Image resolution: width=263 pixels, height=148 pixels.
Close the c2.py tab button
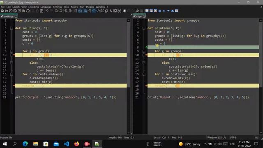click(144, 16)
